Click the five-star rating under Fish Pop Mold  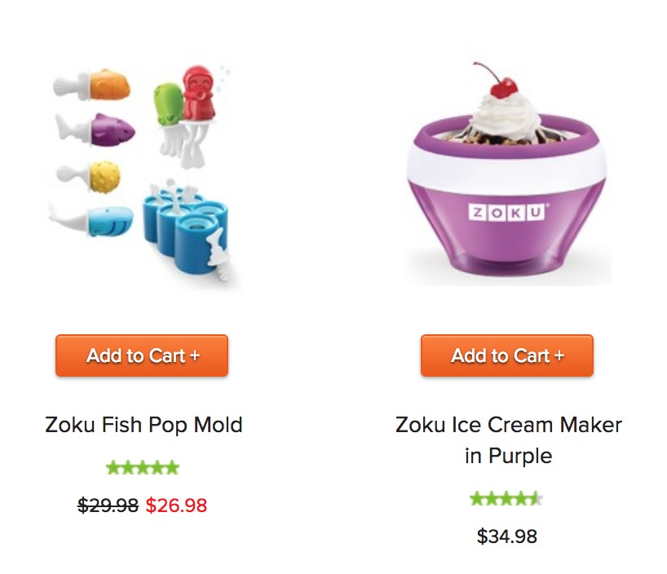tap(143, 468)
